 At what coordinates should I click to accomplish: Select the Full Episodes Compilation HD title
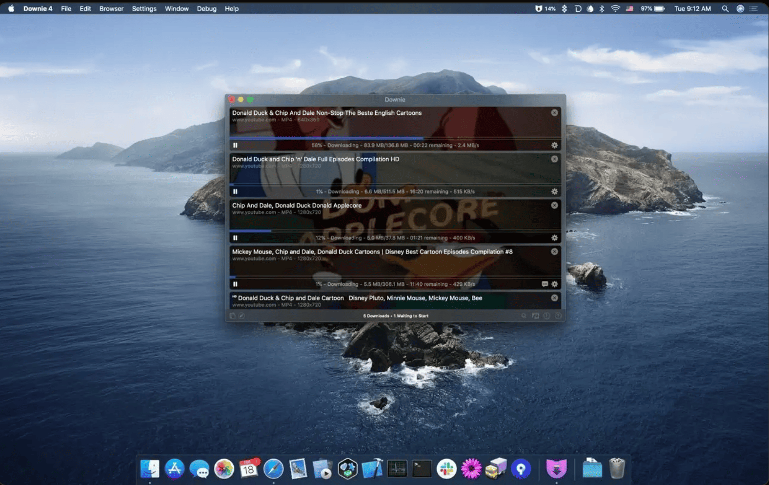point(316,159)
